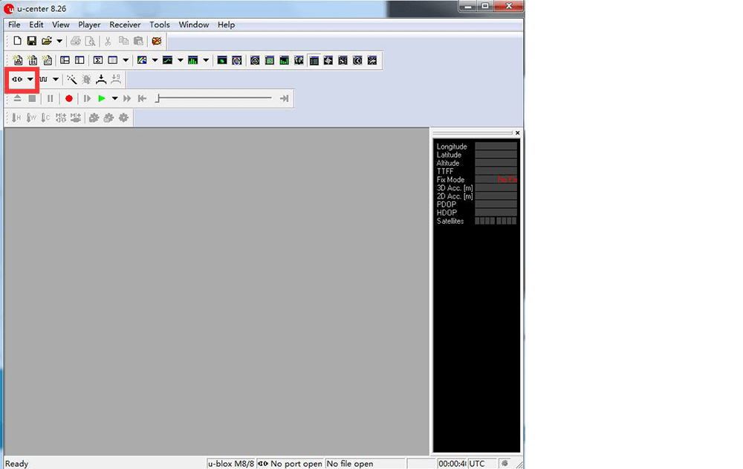This screenshot has width=743, height=469.
Task: Click the debug bug icon
Action: click(86, 80)
